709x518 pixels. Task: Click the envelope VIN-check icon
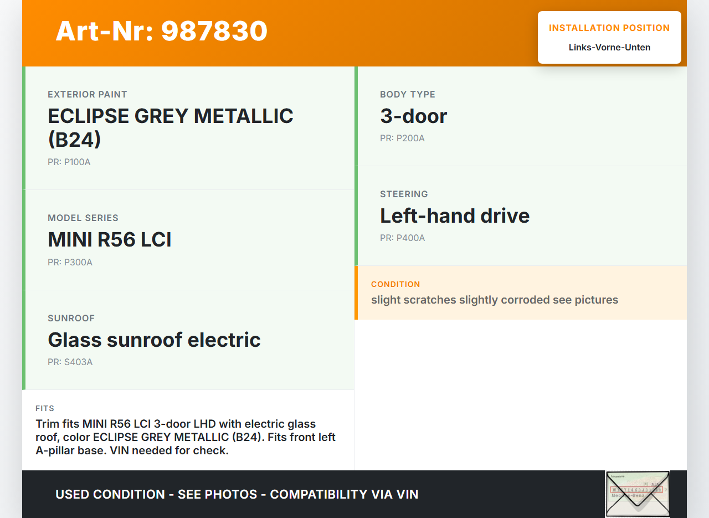[637, 494]
